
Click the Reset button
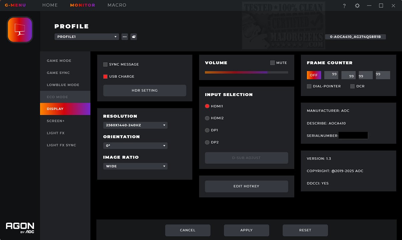305,230
